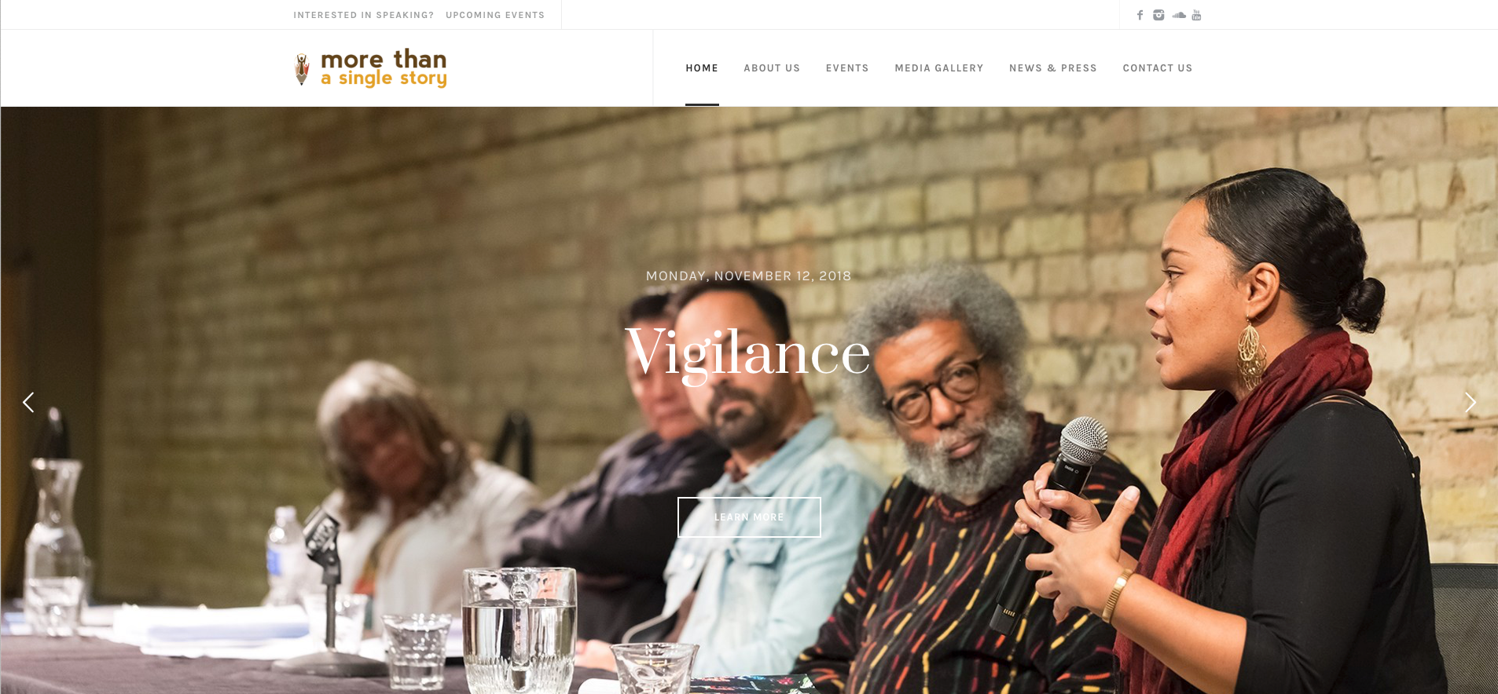Viewport: 1498px width, 694px height.
Task: Open the About Us menu item
Action: [x=772, y=68]
